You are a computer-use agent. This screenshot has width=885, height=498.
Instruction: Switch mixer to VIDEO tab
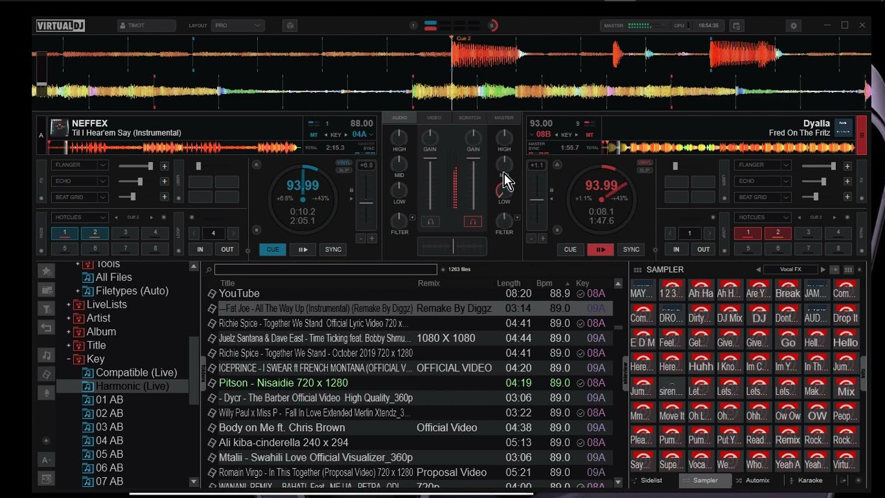click(x=434, y=118)
